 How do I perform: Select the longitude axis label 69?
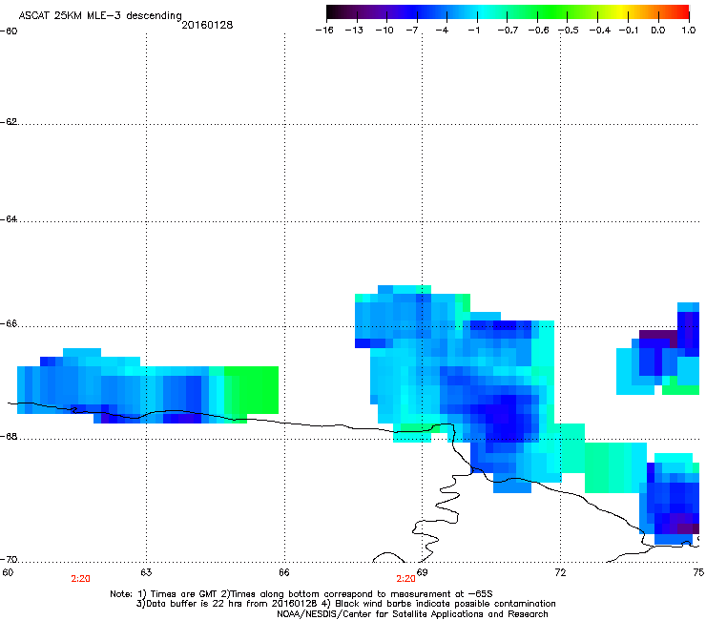pyautogui.click(x=422, y=572)
